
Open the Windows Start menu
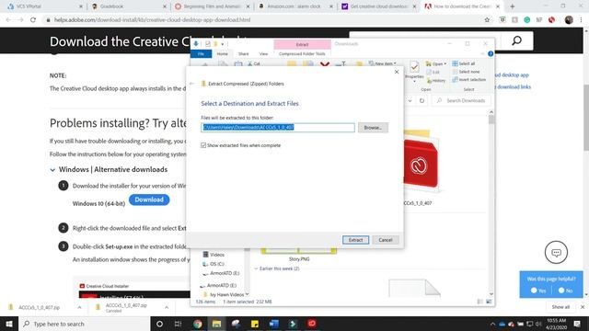pyautogui.click(x=9, y=324)
